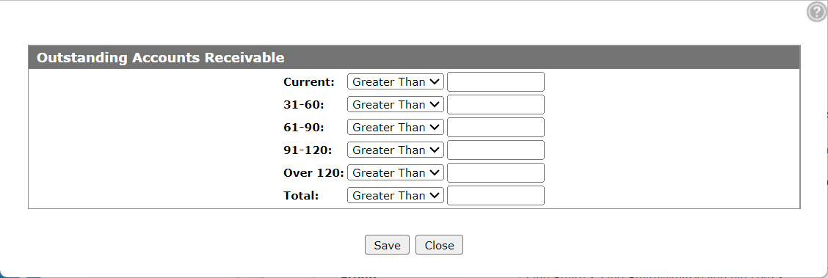Expand the 31-60 Greater Than dropdown
The image size is (828, 278).
[x=396, y=104]
